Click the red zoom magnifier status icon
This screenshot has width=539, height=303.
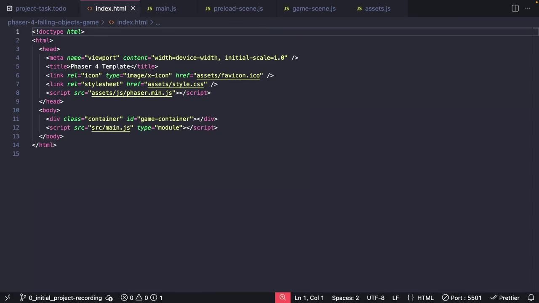[283, 298]
